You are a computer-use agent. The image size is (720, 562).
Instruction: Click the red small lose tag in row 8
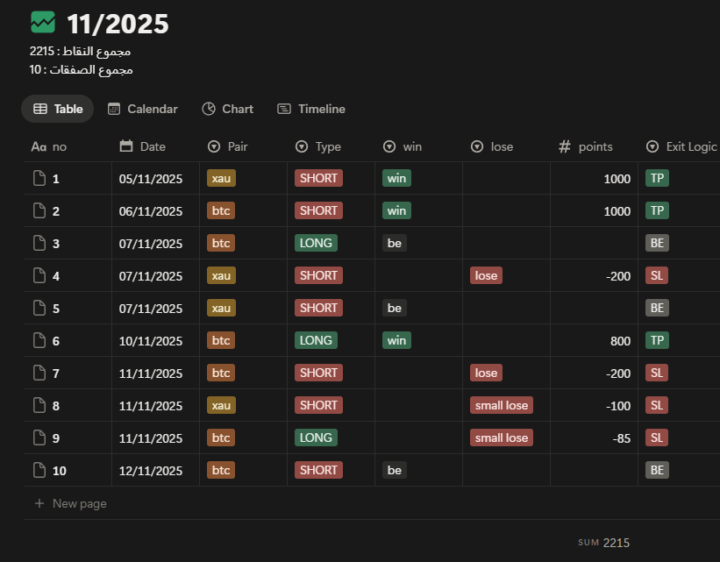[501, 405]
